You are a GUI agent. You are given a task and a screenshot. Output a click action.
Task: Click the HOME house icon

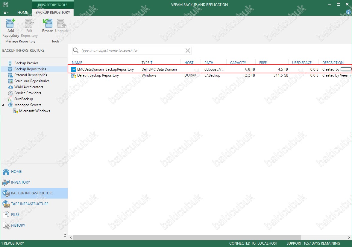coord(6,172)
